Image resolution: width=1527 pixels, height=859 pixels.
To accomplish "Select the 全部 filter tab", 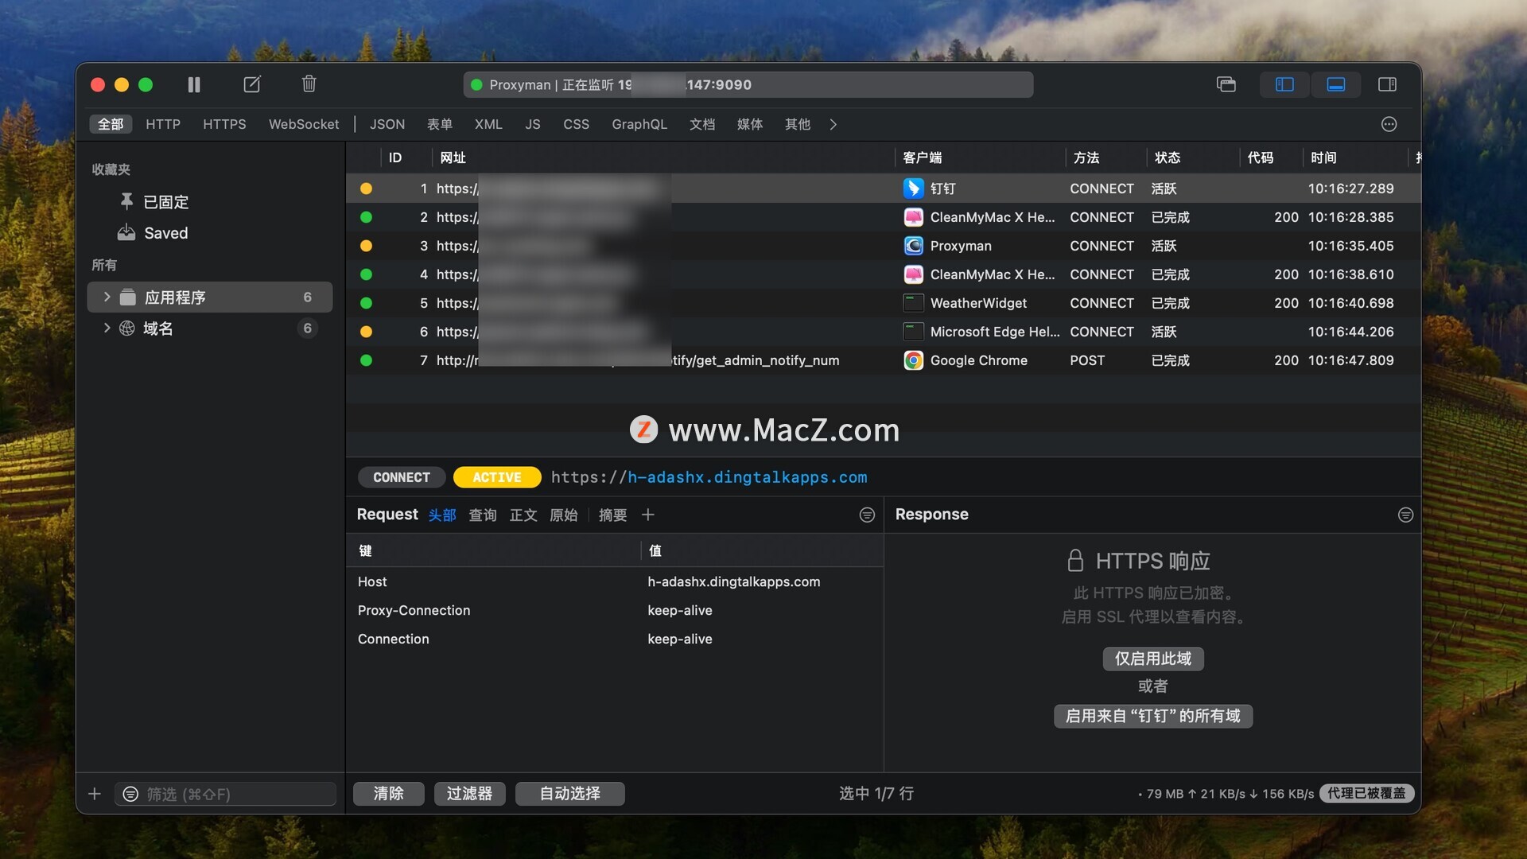I will click(x=111, y=124).
